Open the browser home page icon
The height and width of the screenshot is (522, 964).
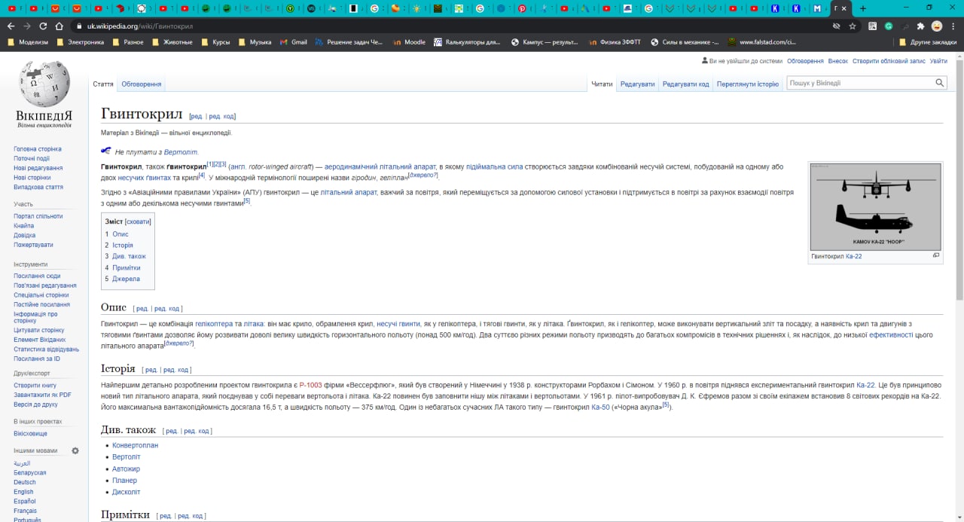coord(59,26)
